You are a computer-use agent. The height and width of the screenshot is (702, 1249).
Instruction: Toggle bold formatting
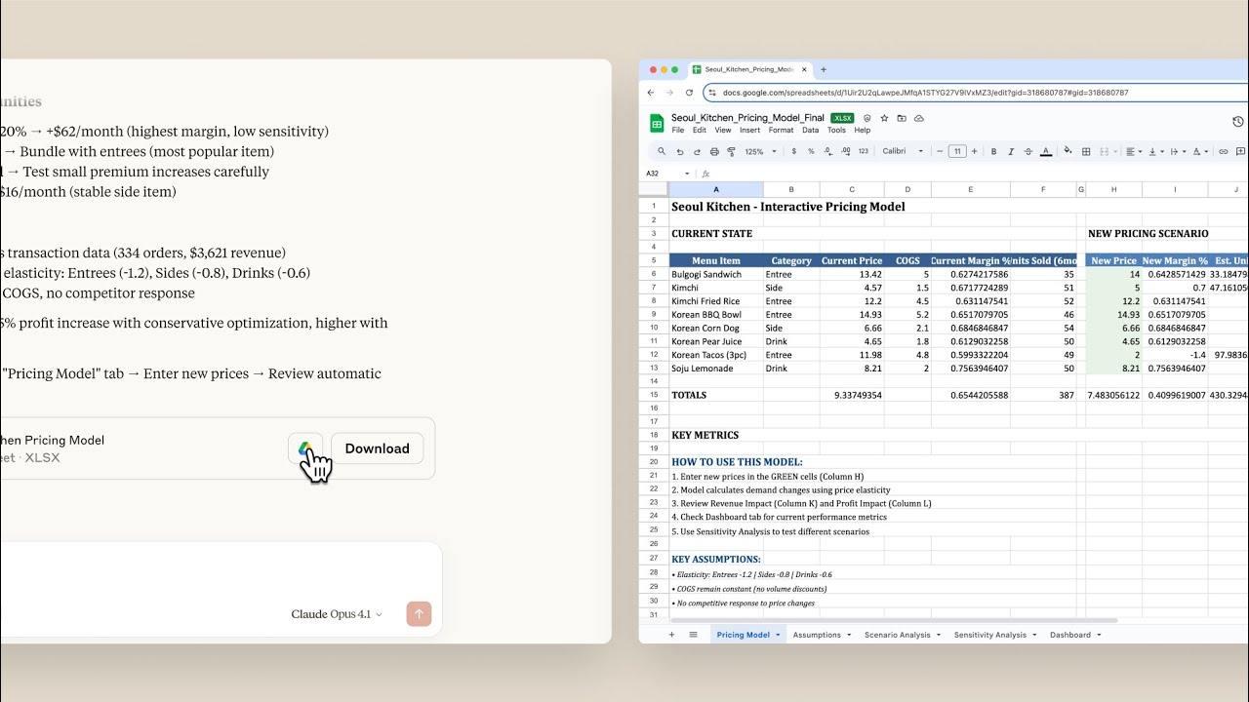point(993,151)
